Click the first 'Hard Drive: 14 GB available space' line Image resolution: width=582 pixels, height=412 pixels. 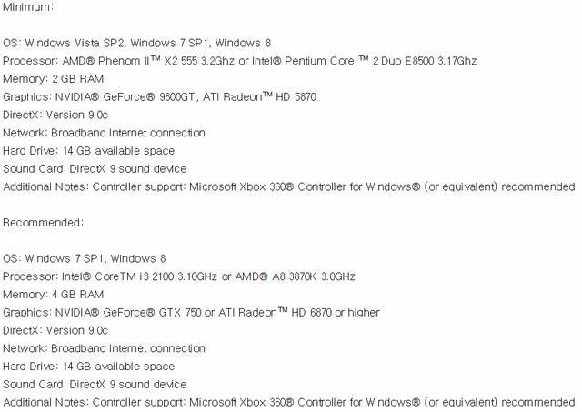pyautogui.click(x=89, y=151)
